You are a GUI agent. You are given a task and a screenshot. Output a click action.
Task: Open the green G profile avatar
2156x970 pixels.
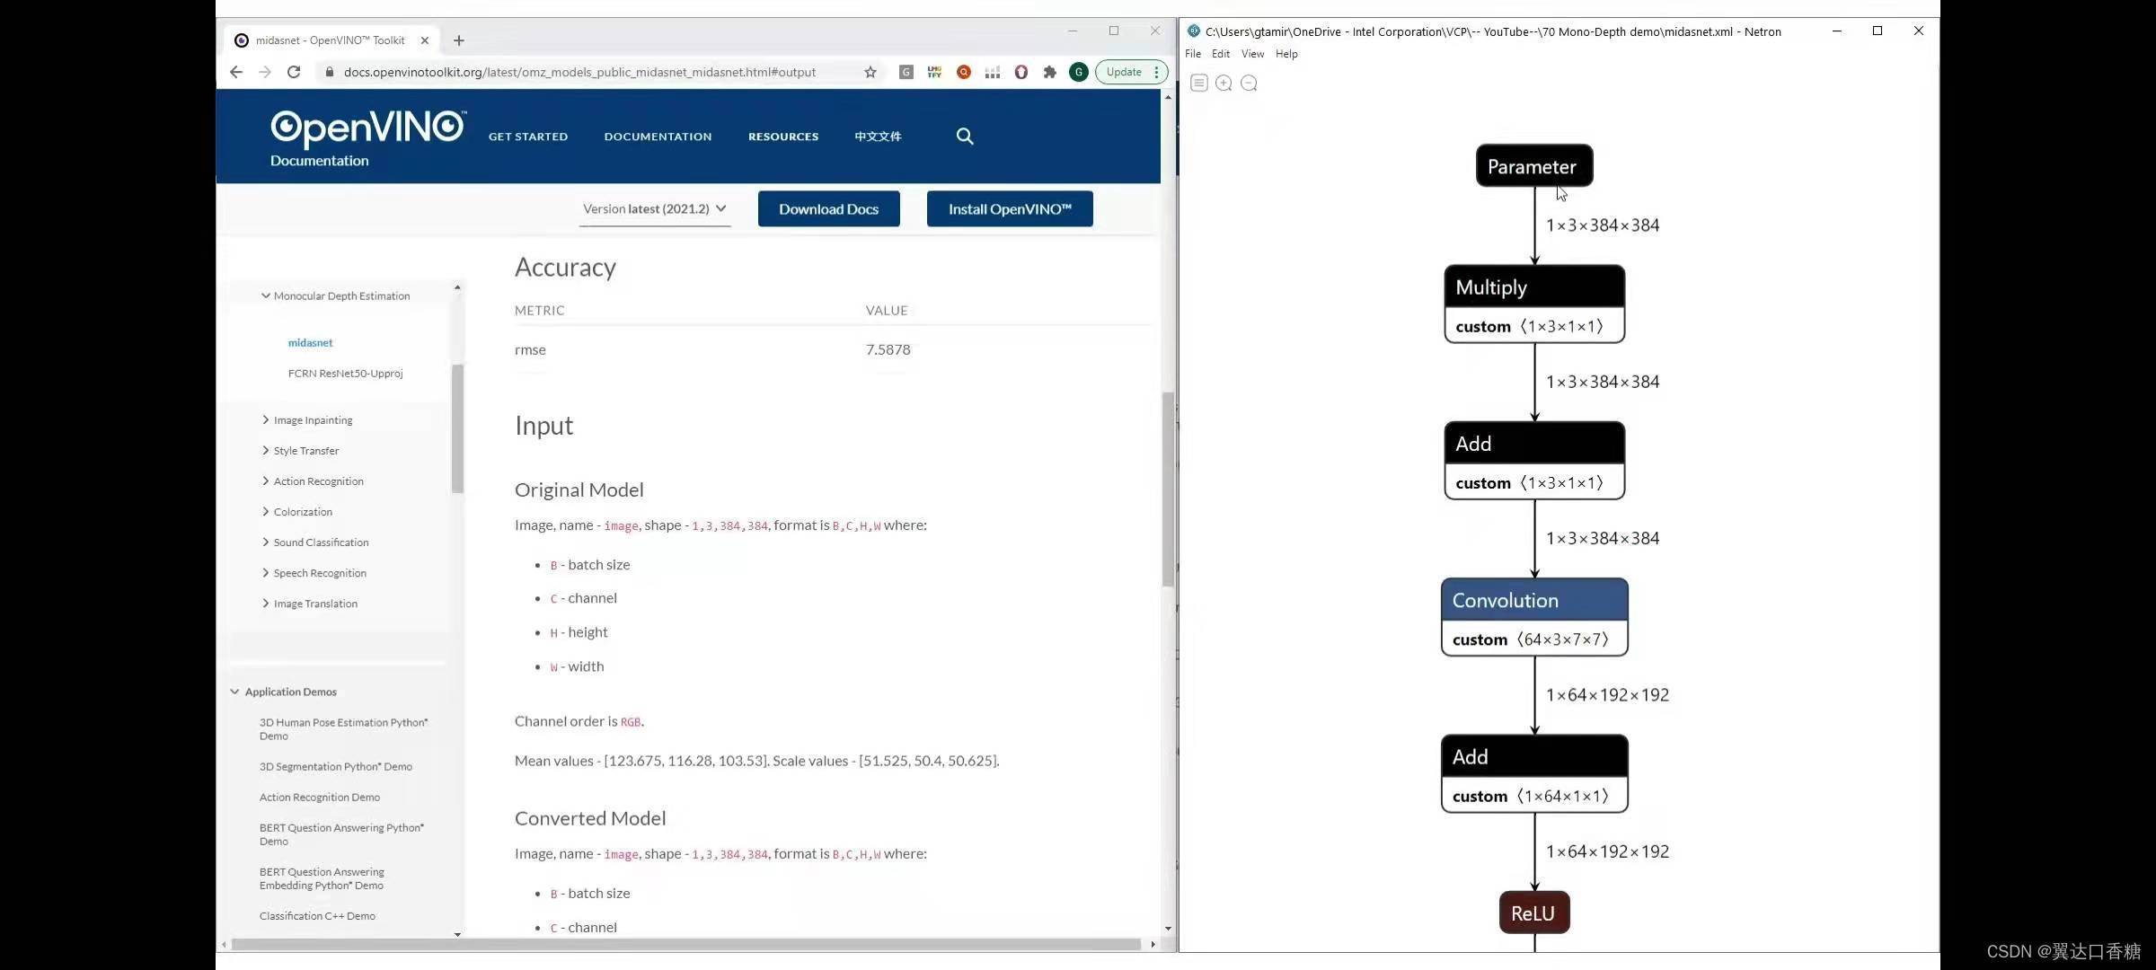1079,72
